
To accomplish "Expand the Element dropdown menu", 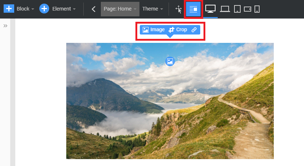I will click(x=74, y=9).
